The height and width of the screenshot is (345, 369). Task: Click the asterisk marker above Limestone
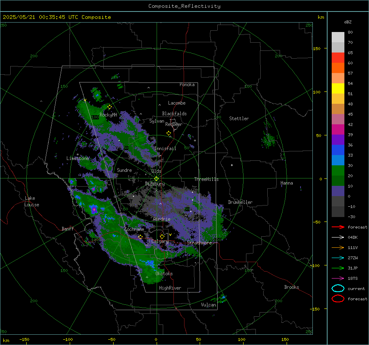77,155
